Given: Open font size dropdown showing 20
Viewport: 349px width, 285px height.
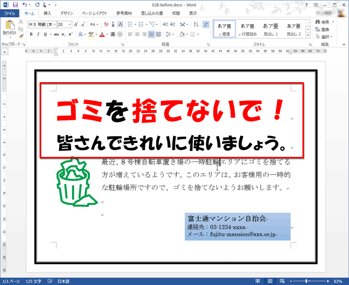Looking at the screenshot, I should (70, 25).
